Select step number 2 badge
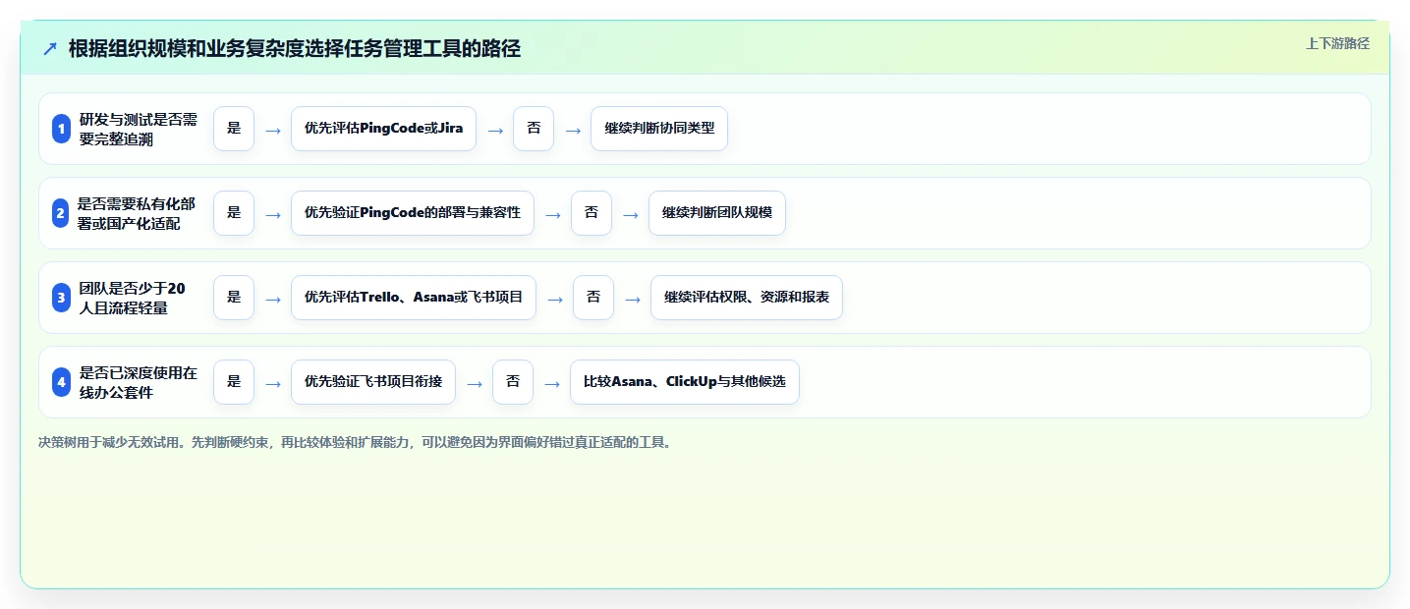Viewport: 1410px width, 609px height. pos(61,213)
